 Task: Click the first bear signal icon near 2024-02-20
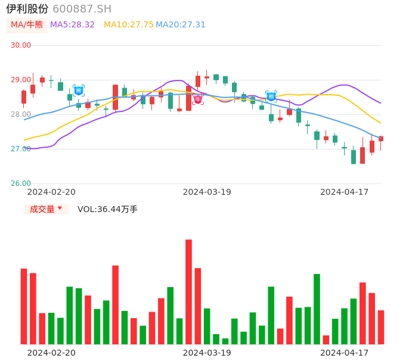tap(79, 91)
